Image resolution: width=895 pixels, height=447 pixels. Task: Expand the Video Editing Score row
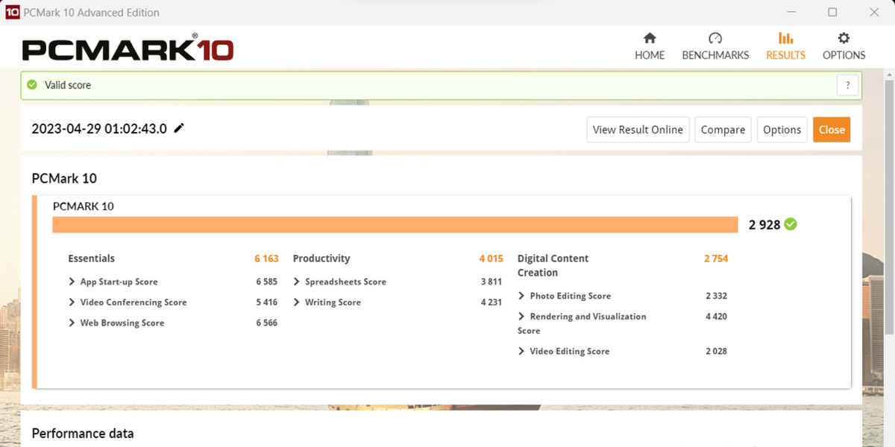coord(564,352)
